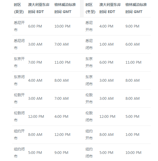This screenshot has width=158, height=161.
Task: Select the summer 悉尼开市 row label
Action: point(19,26)
